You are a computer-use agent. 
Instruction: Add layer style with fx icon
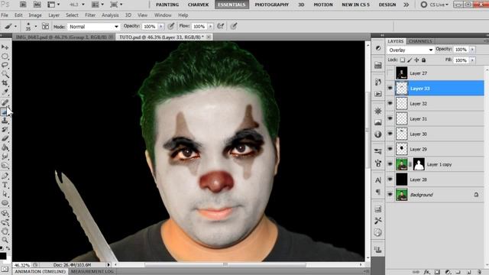pyautogui.click(x=426, y=272)
